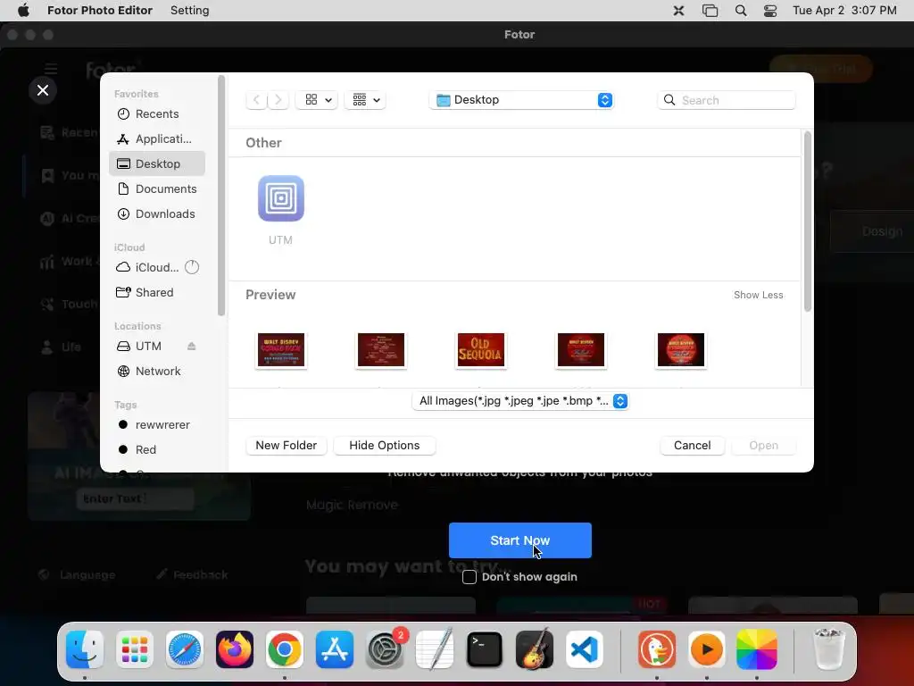Open GarageBand from the Dock
Image resolution: width=914 pixels, height=686 pixels.
tap(535, 649)
